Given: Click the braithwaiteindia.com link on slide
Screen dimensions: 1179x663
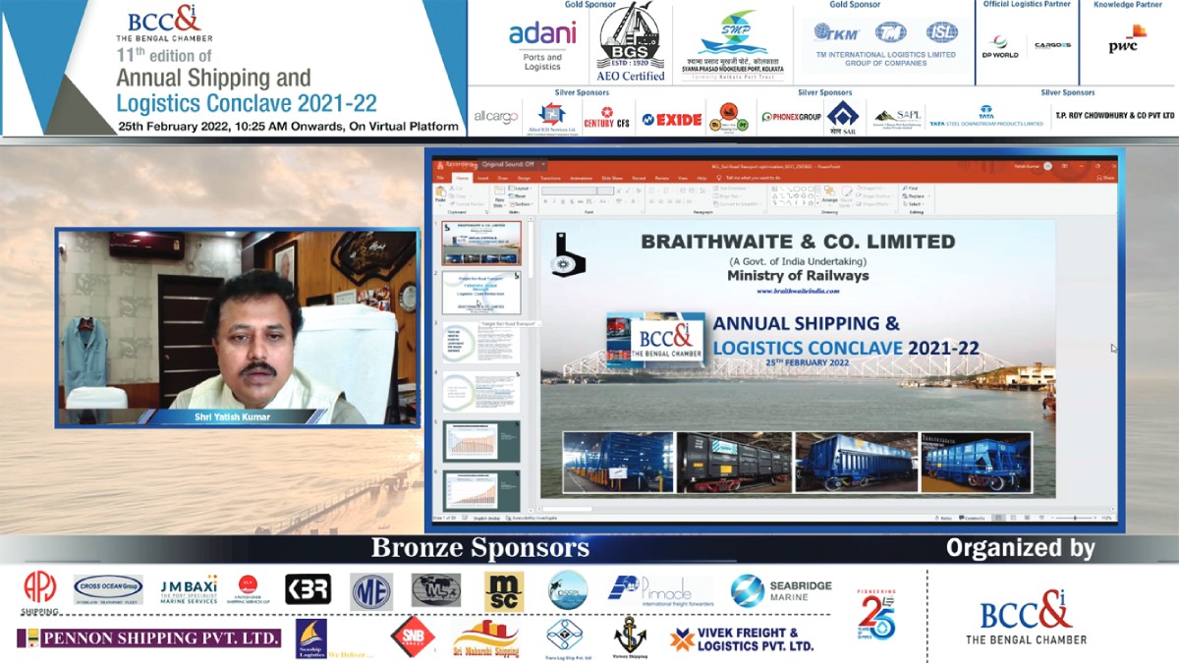Looking at the screenshot, I should [x=798, y=291].
